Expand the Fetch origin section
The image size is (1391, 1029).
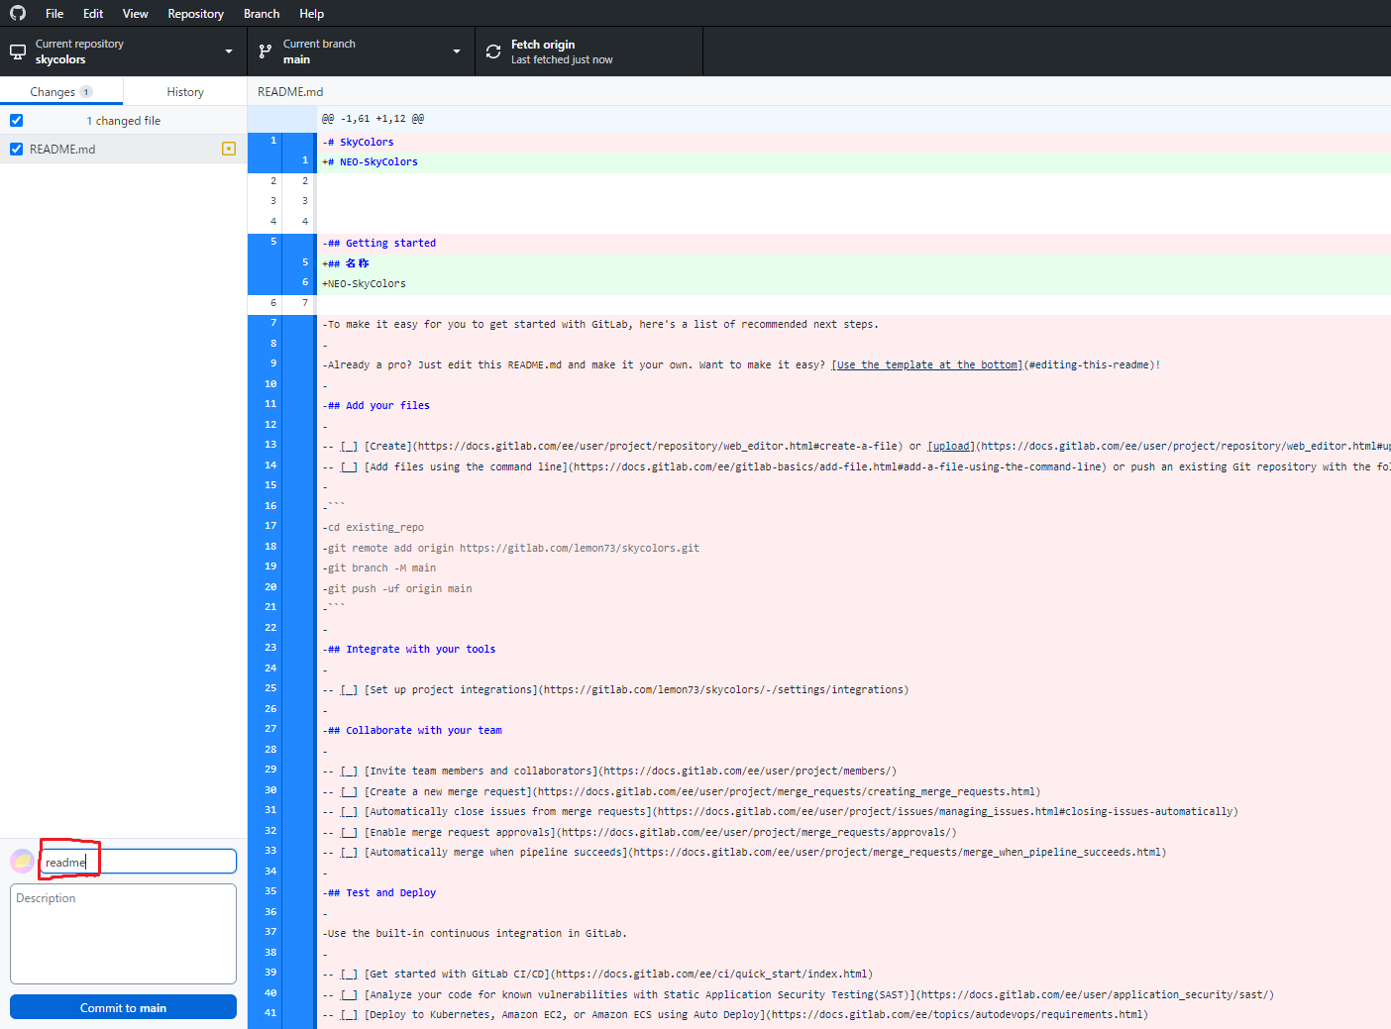588,51
